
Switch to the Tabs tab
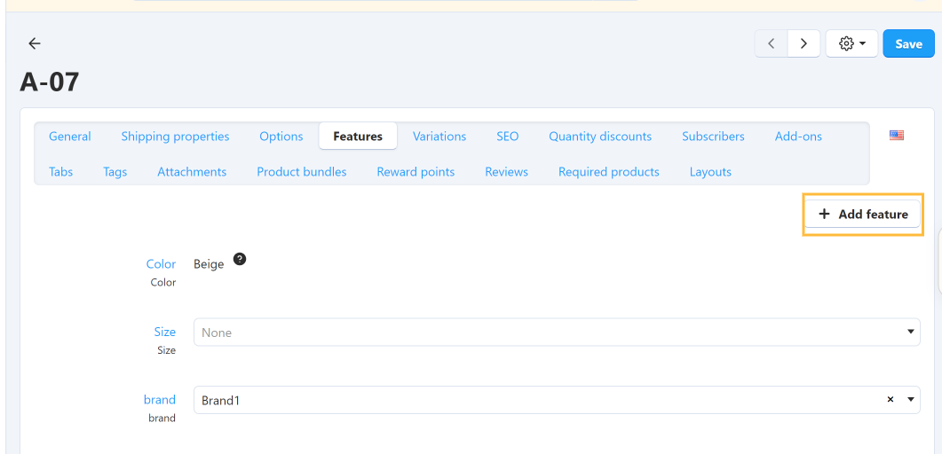[x=60, y=171]
